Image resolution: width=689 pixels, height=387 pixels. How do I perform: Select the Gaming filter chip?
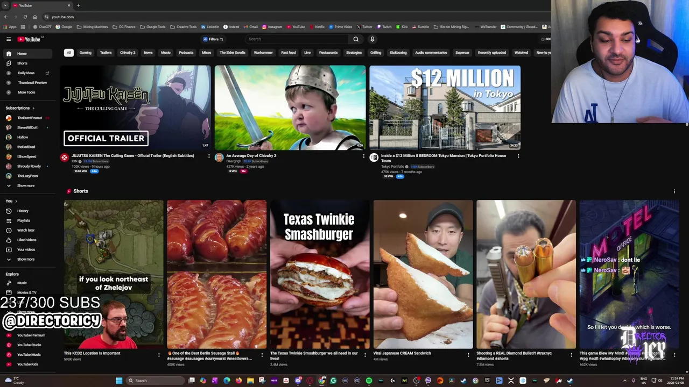(x=85, y=53)
